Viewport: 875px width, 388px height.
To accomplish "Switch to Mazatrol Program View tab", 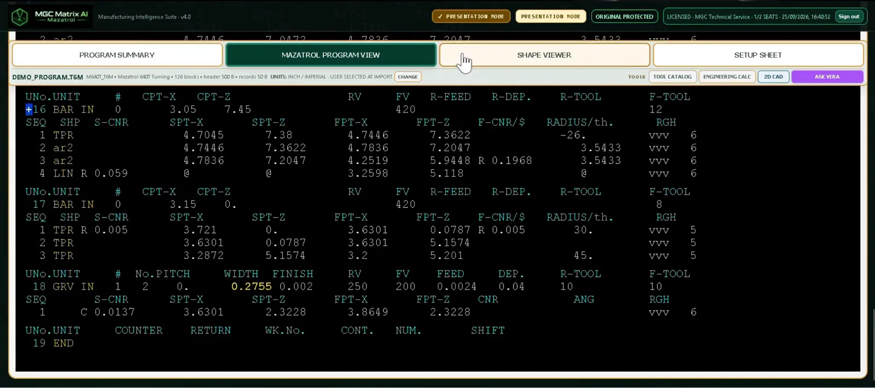I will (330, 55).
